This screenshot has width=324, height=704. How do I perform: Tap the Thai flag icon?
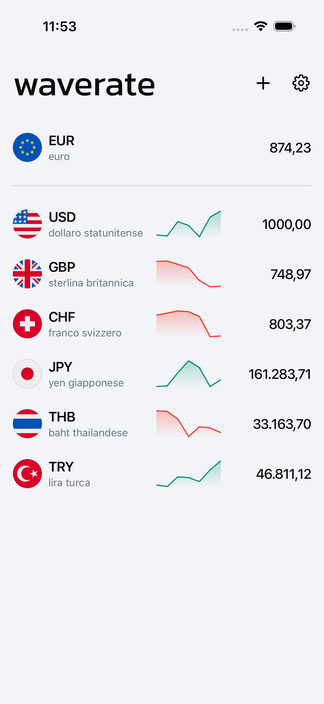[x=27, y=424]
